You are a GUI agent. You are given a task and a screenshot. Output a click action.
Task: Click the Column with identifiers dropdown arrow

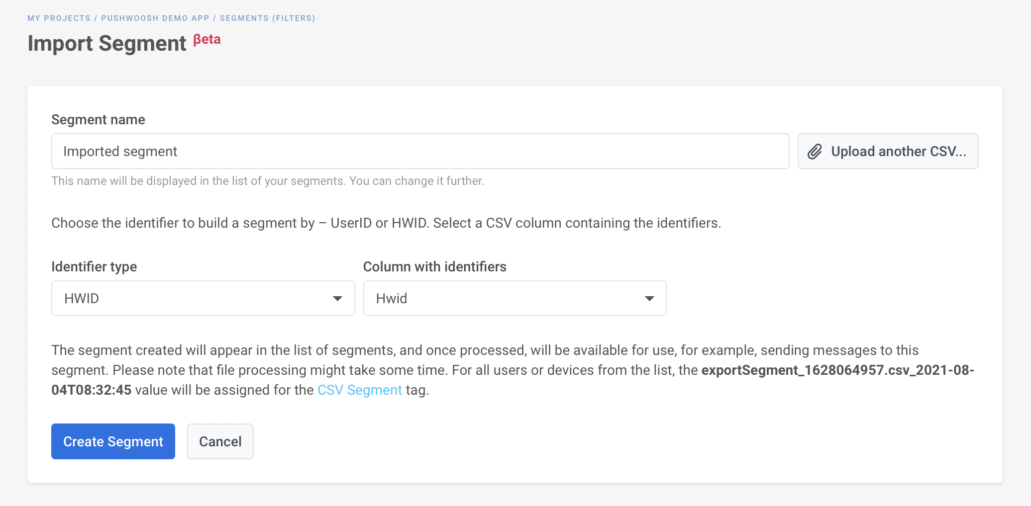coord(649,299)
